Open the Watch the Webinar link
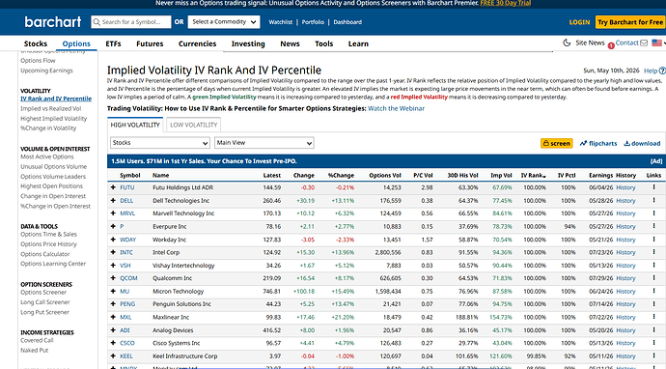 tap(396, 108)
